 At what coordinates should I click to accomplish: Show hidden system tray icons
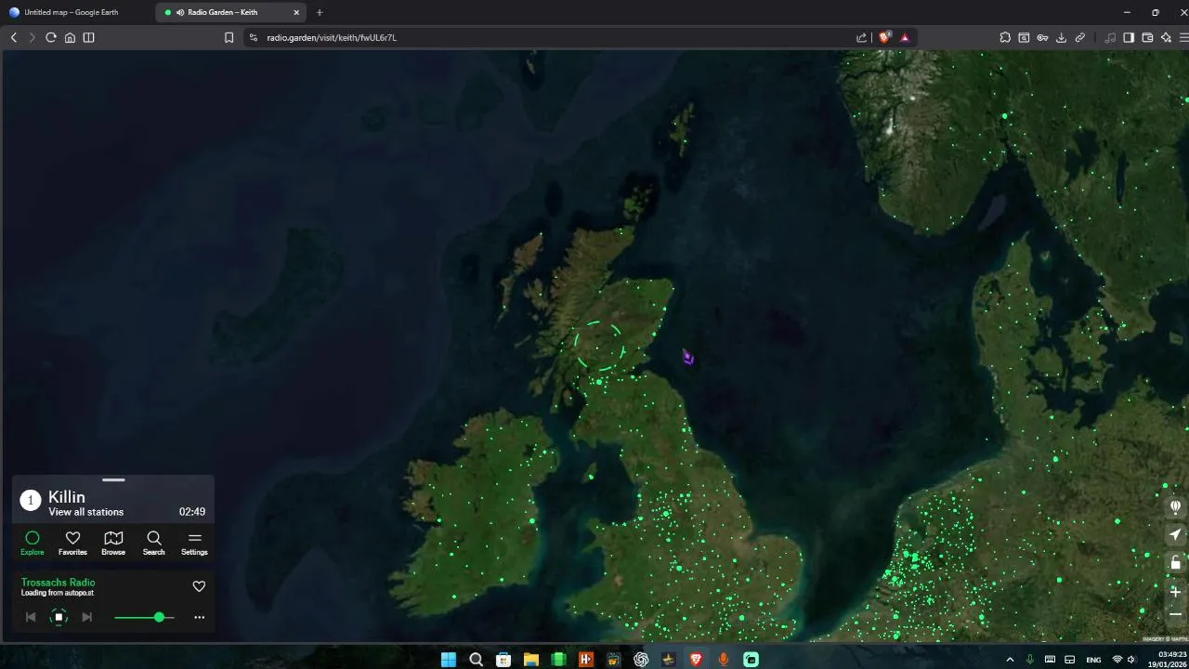point(1010,659)
